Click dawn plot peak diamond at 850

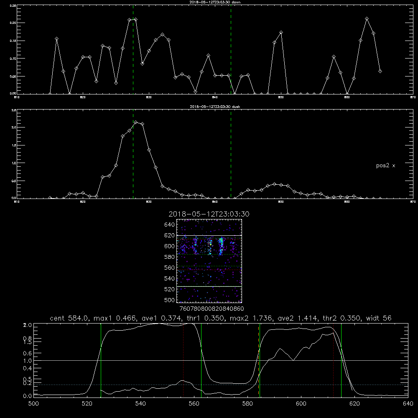click(281, 33)
